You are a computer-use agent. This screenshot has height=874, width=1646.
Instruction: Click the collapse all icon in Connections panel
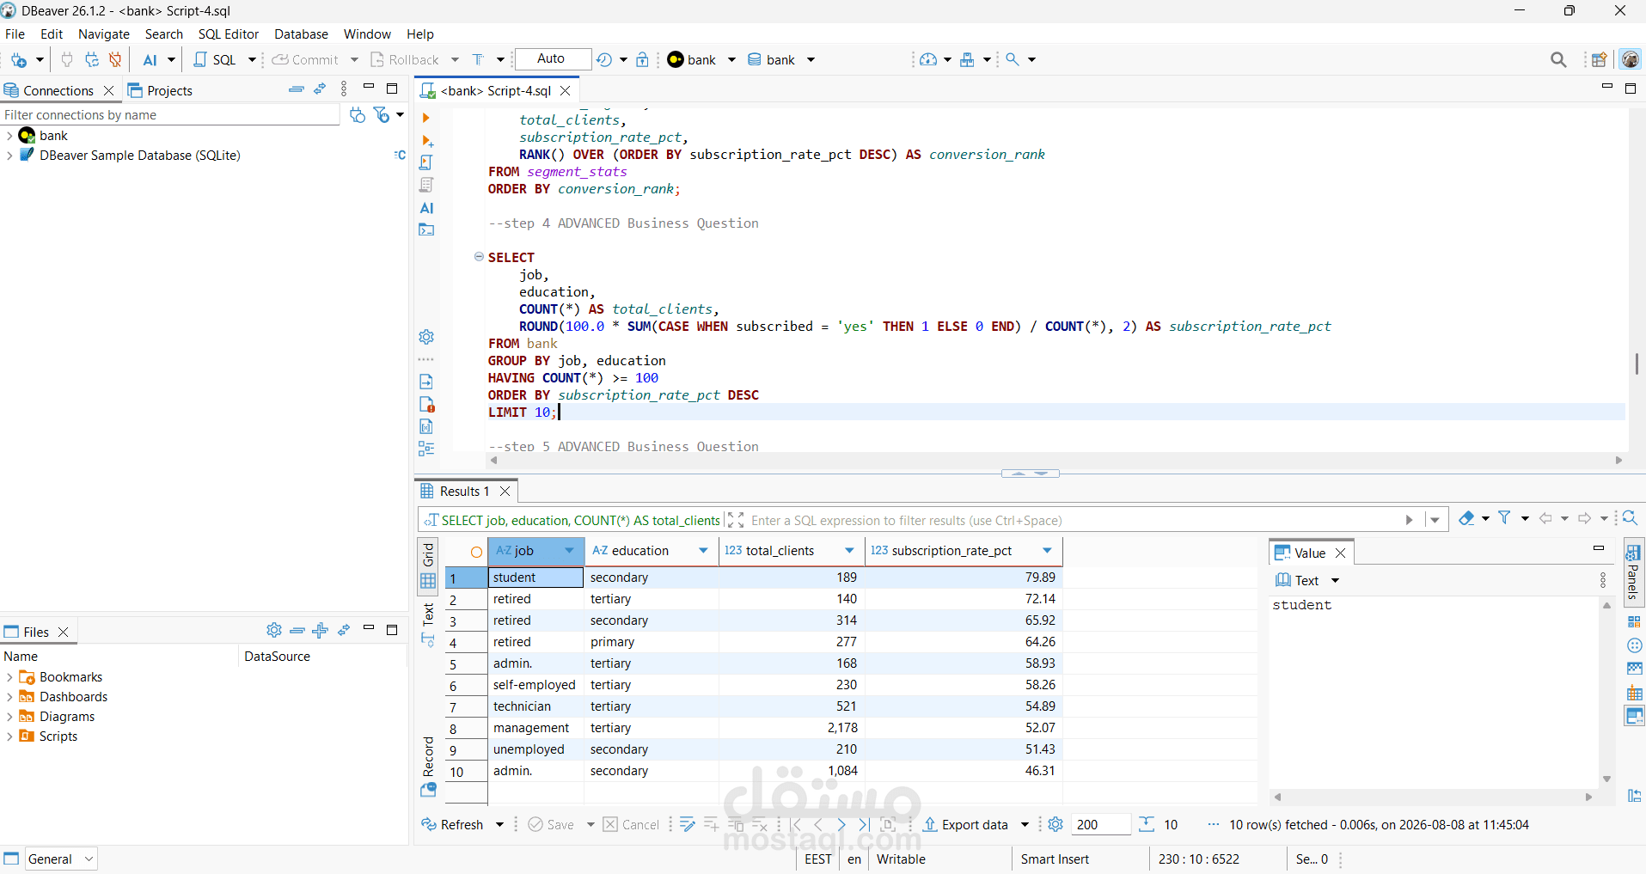(x=297, y=89)
